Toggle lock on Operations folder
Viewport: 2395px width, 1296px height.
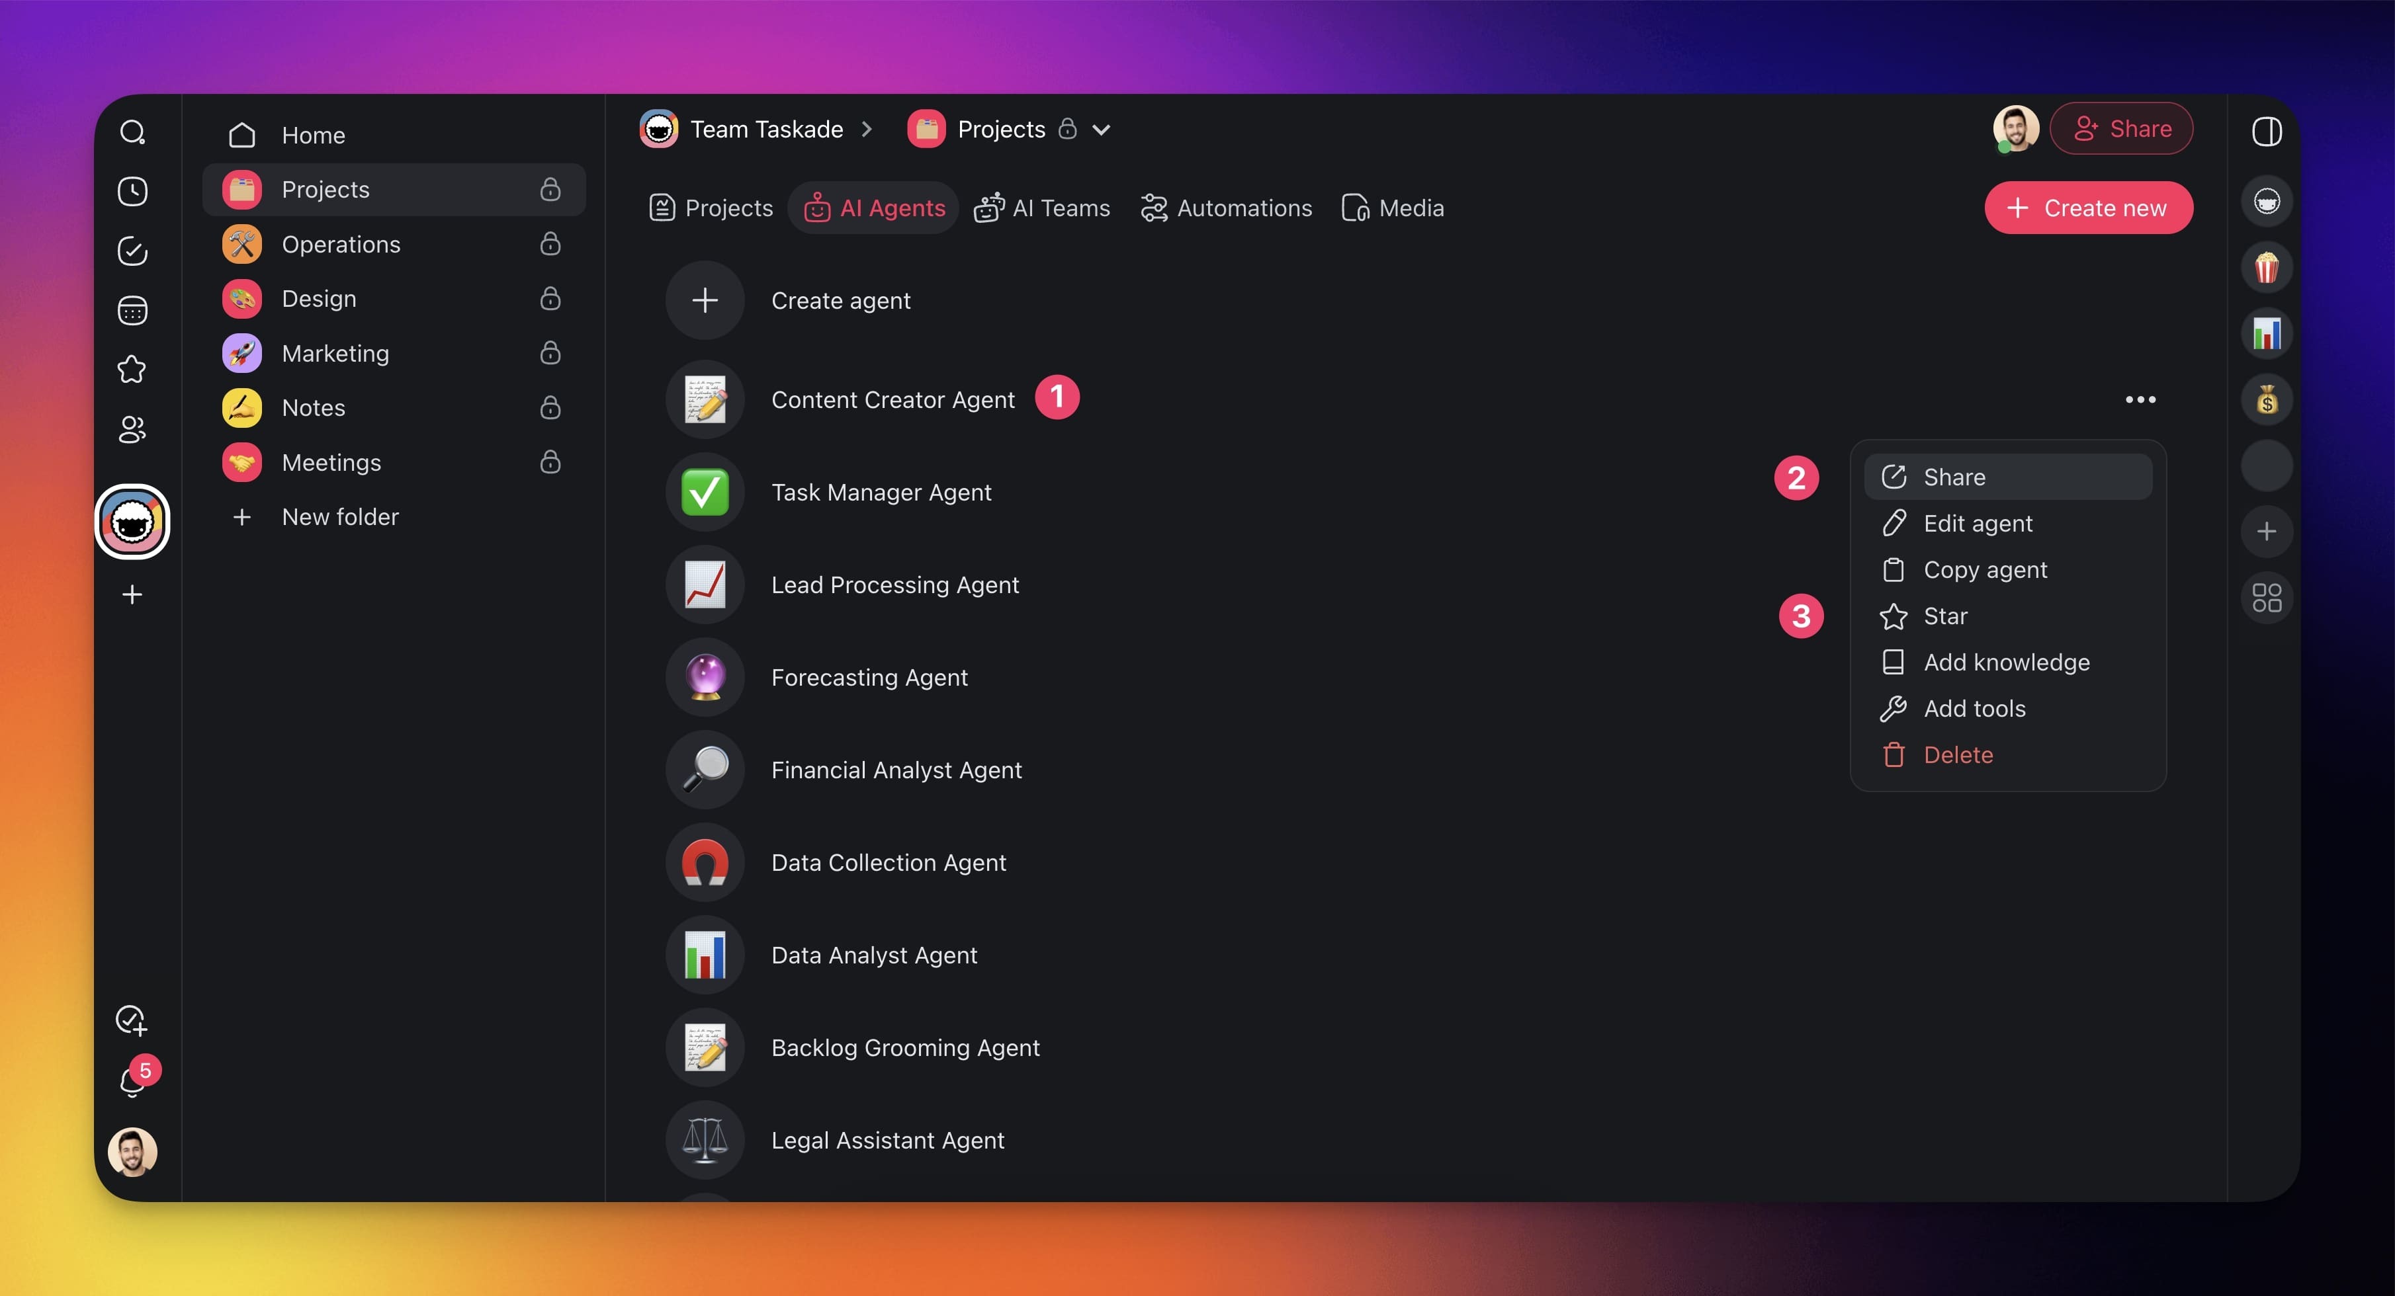550,243
